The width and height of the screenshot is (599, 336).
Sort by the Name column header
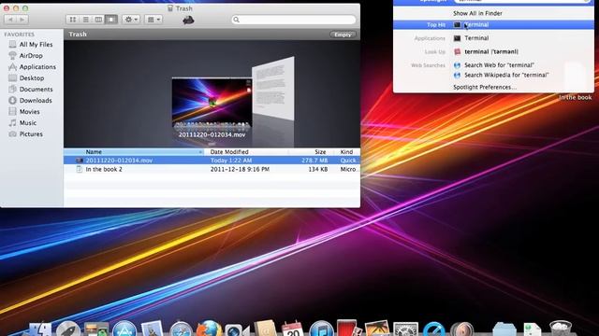(x=134, y=151)
